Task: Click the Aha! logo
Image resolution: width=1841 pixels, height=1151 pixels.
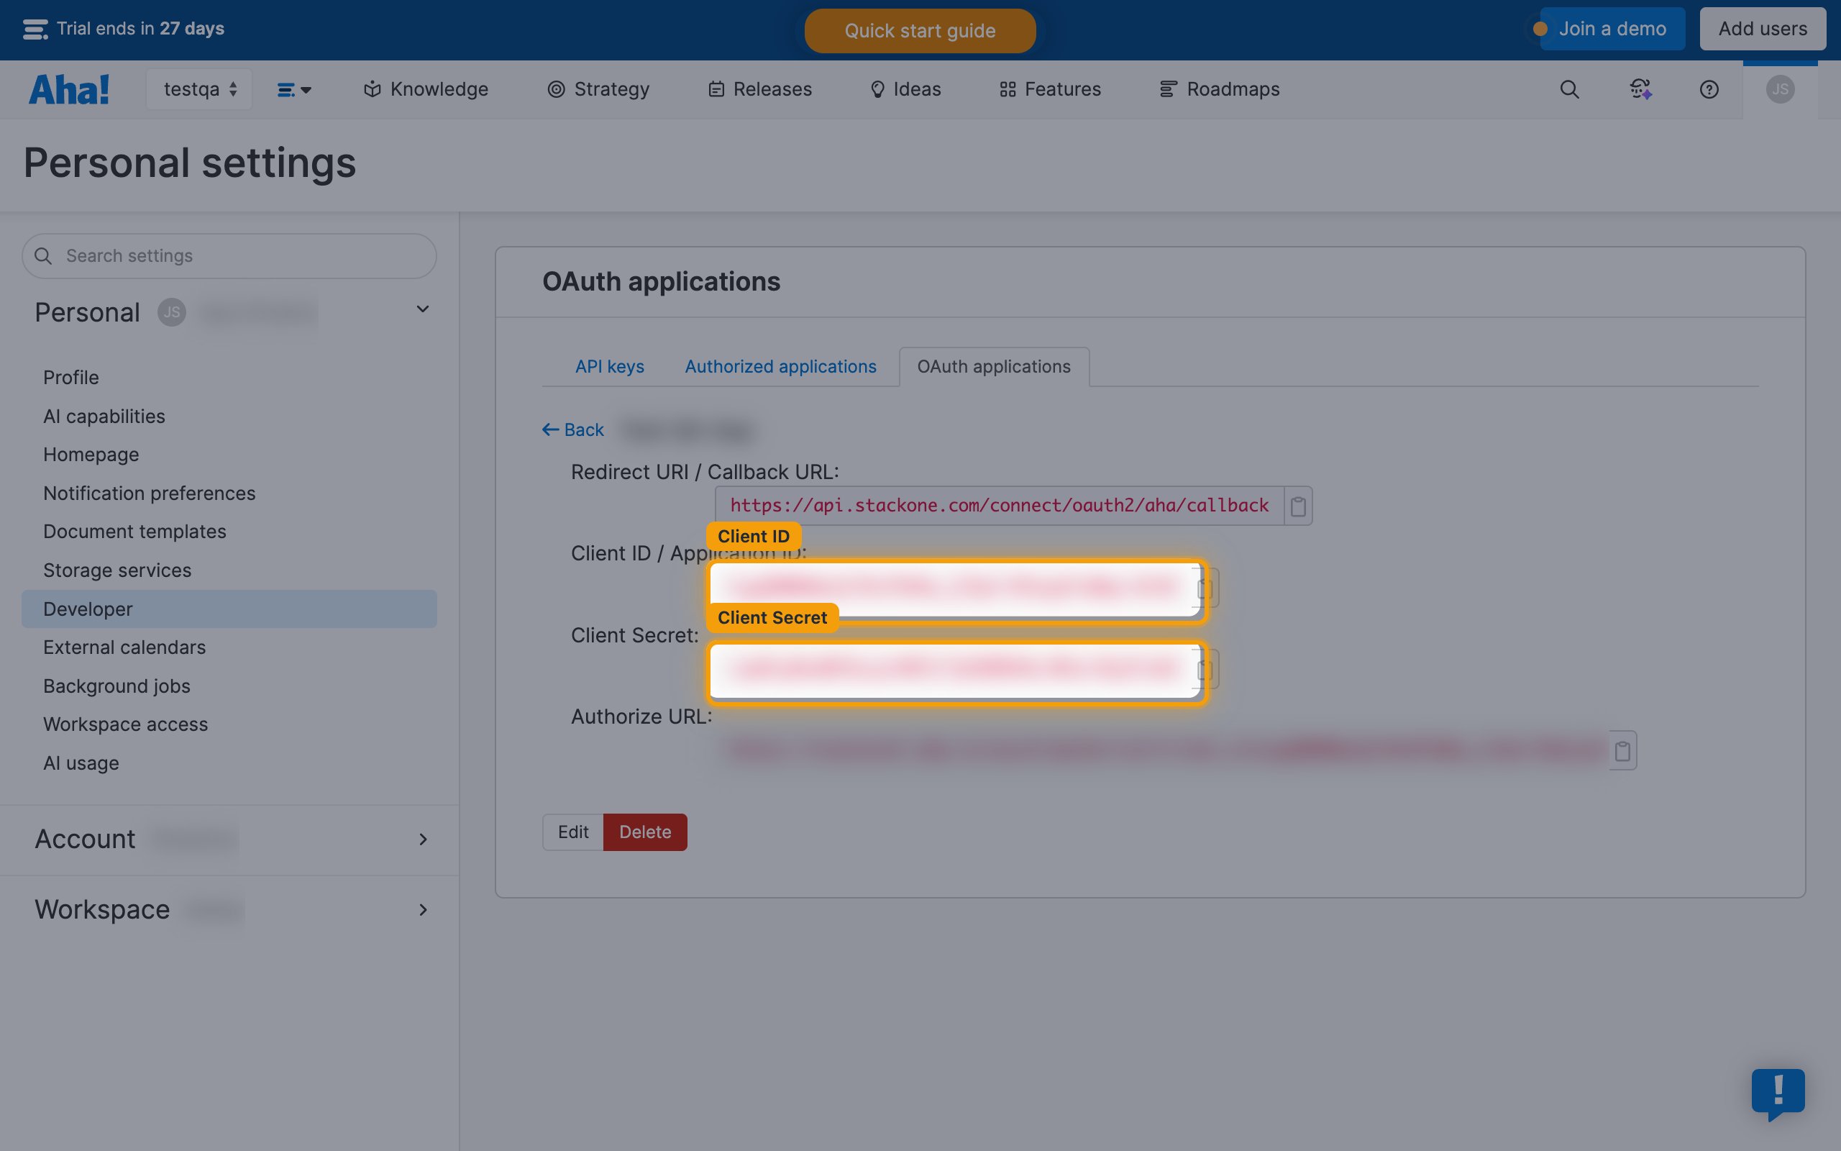Action: 69,89
